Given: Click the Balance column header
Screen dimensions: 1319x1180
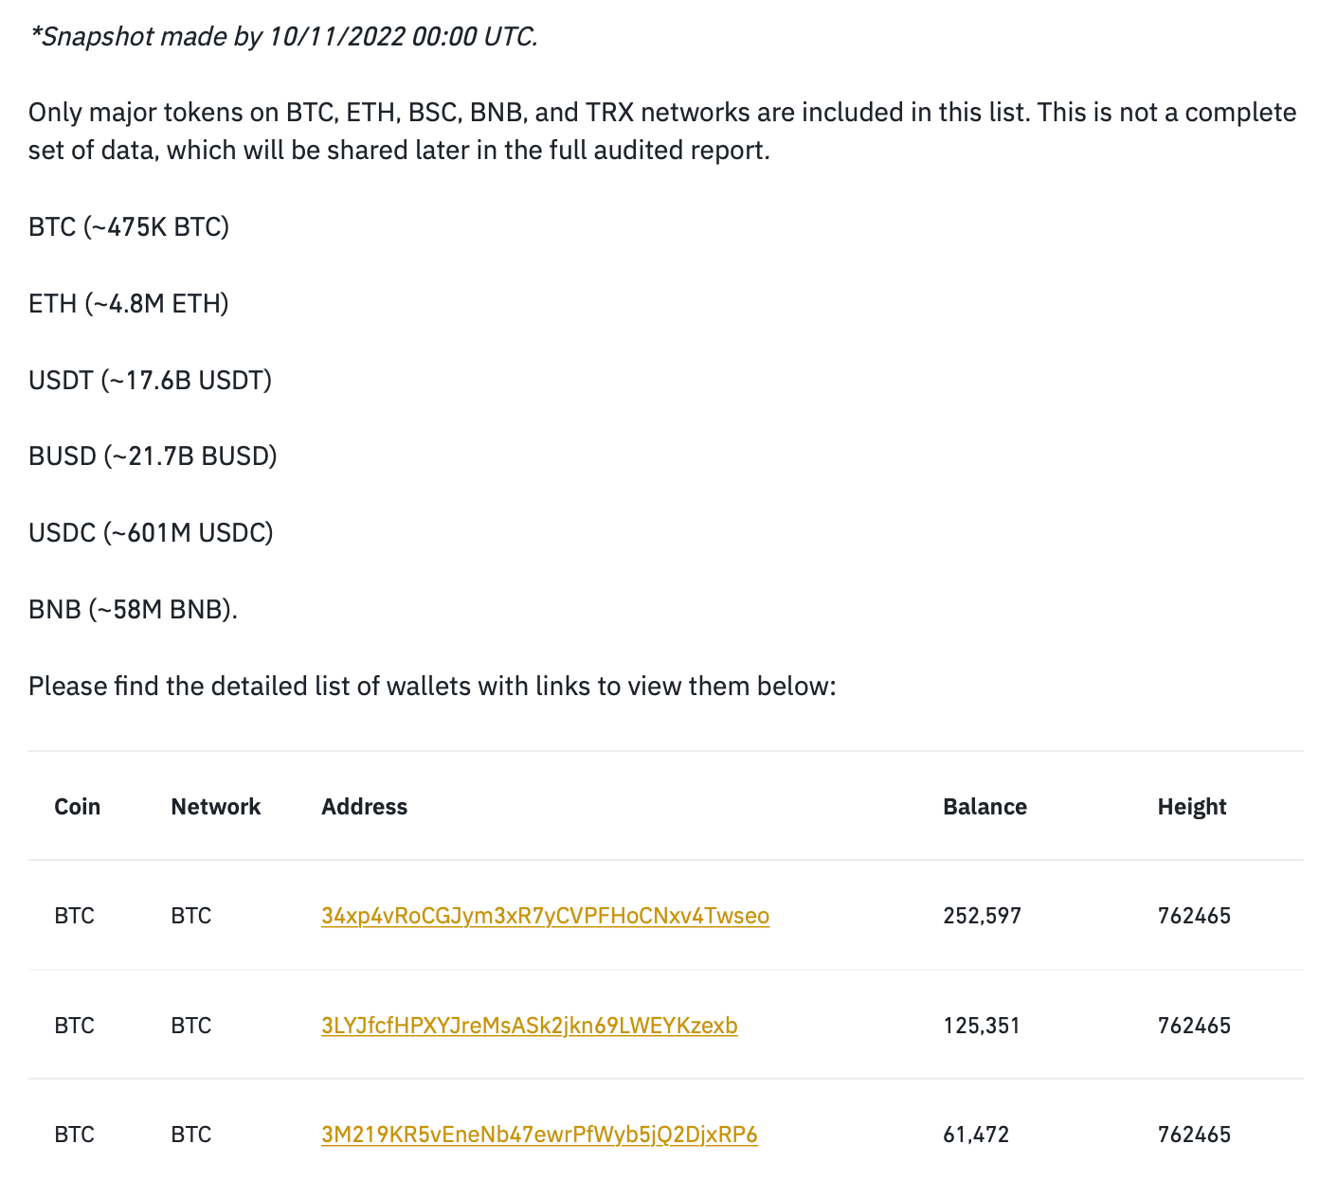Looking at the screenshot, I should (x=985, y=807).
